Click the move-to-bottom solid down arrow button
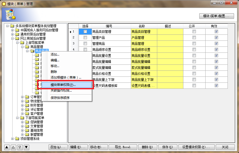The height and width of the screenshot is (153, 239). pyautogui.click(x=26, y=147)
